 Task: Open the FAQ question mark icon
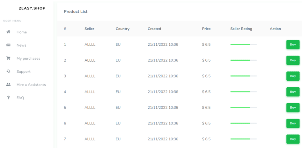pos(9,98)
